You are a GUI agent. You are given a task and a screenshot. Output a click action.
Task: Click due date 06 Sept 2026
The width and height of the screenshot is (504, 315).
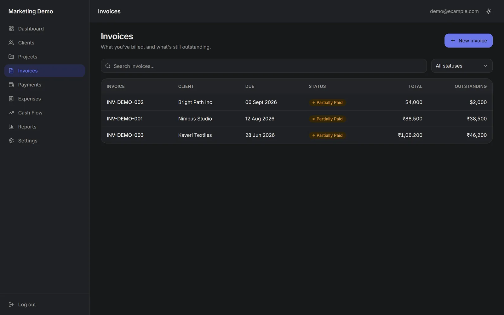point(261,102)
